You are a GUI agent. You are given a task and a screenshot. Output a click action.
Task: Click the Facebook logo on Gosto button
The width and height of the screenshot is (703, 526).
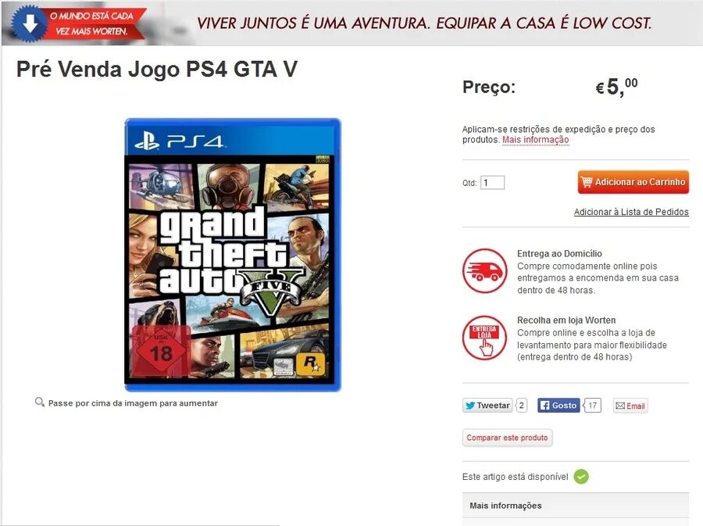pos(544,406)
